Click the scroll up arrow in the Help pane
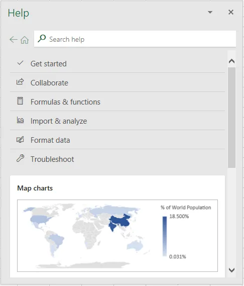 (231, 61)
